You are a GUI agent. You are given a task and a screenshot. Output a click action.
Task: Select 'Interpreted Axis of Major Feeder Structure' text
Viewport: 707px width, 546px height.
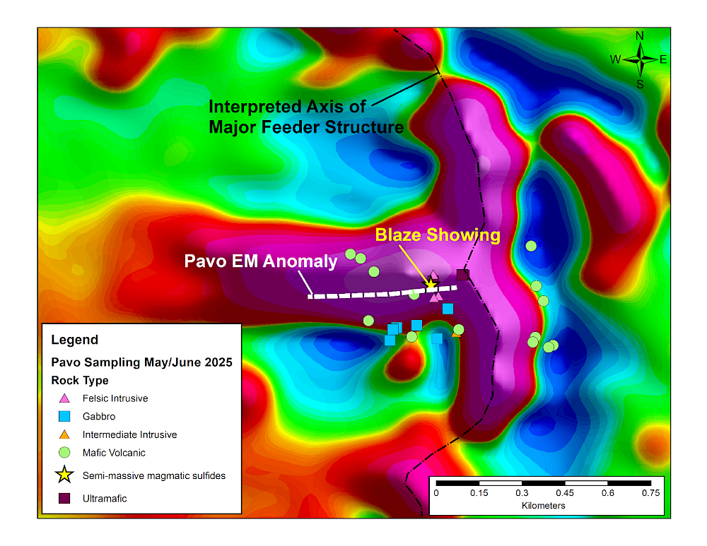pos(306,117)
